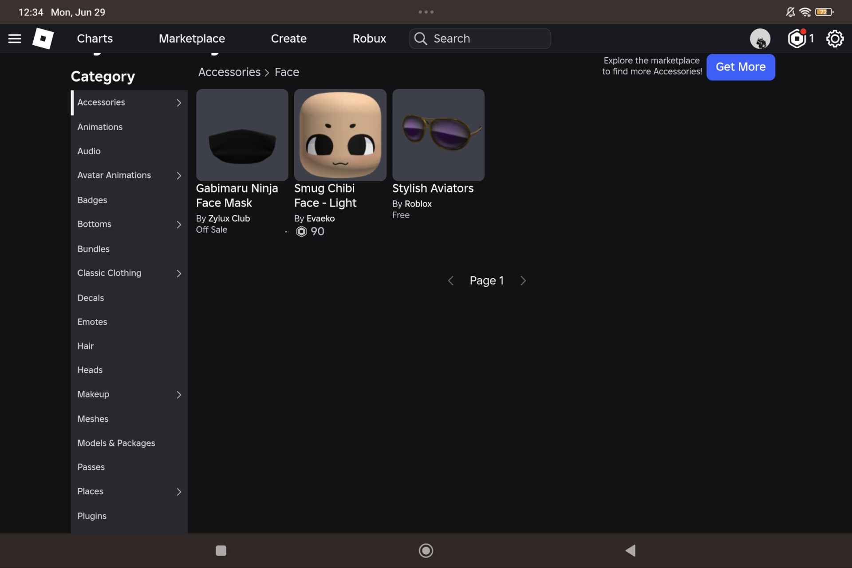Open the Charts tab

pos(95,39)
